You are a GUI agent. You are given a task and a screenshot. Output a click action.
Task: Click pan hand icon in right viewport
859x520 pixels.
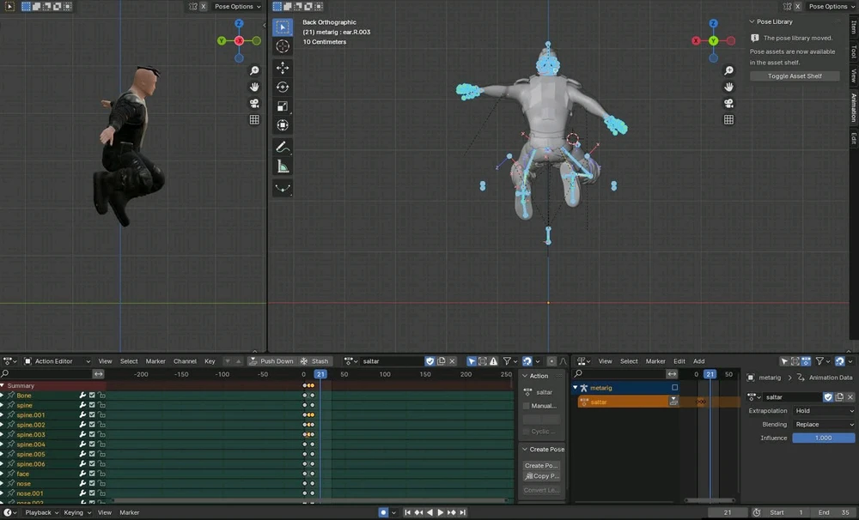coord(728,87)
